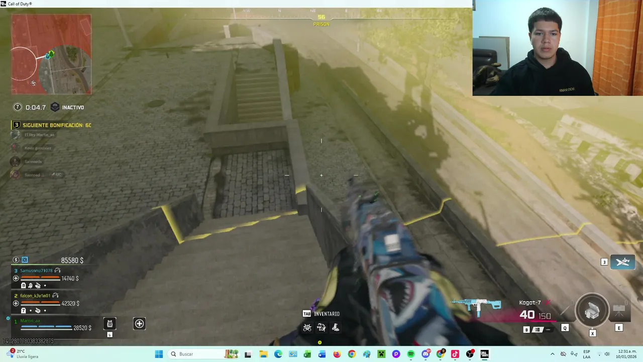Click the dollar cash icon above squad list
Screen dimensions: 643x362
pyautogui.click(x=16, y=260)
